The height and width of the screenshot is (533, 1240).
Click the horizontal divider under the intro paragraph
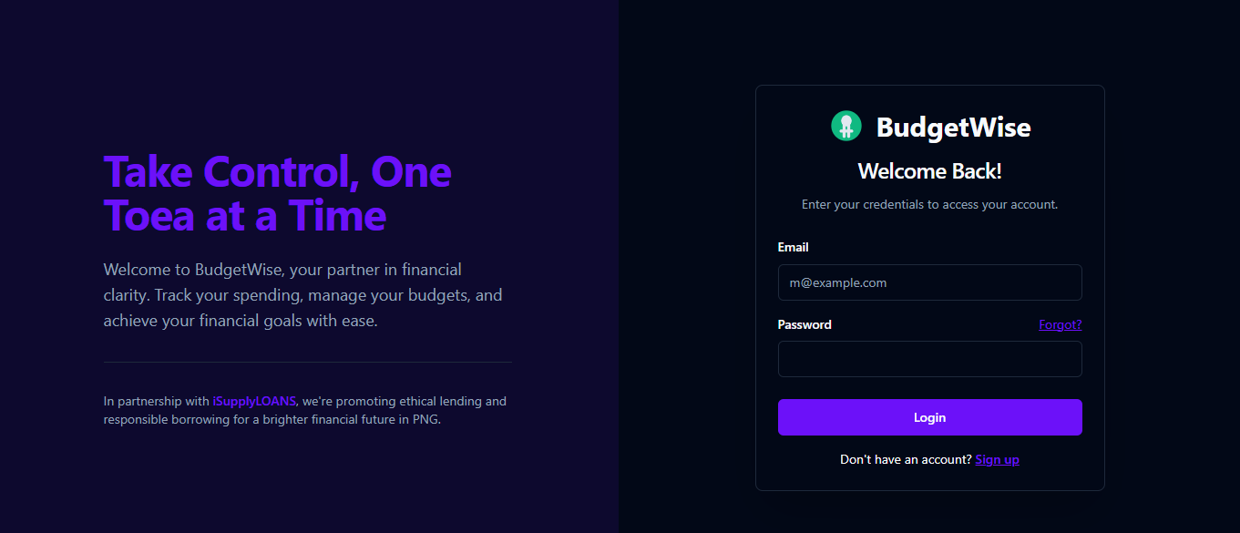(307, 362)
